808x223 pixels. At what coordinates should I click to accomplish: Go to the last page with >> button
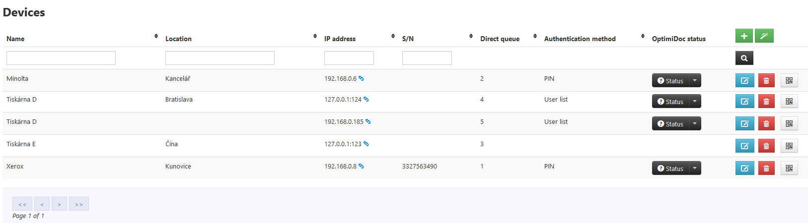(x=78, y=204)
